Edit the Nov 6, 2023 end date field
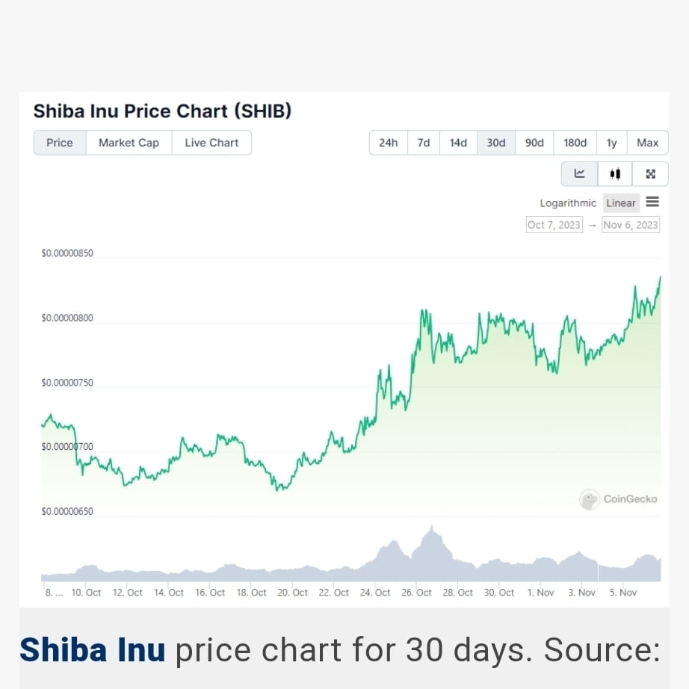Screen dimensions: 689x689 631,224
